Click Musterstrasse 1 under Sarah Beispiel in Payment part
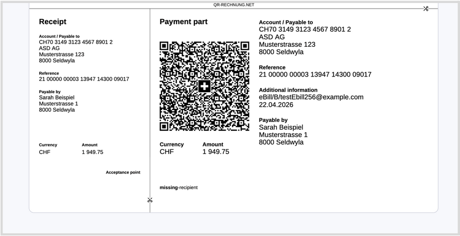460x236 pixels. coord(283,135)
